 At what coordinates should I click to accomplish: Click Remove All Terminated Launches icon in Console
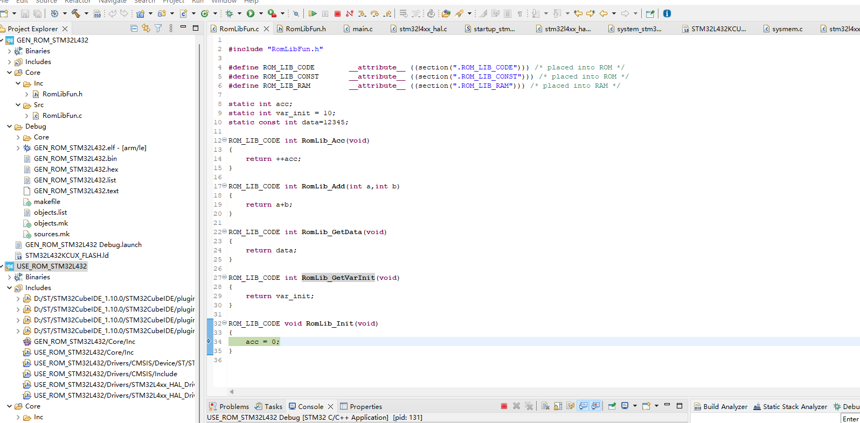point(529,406)
